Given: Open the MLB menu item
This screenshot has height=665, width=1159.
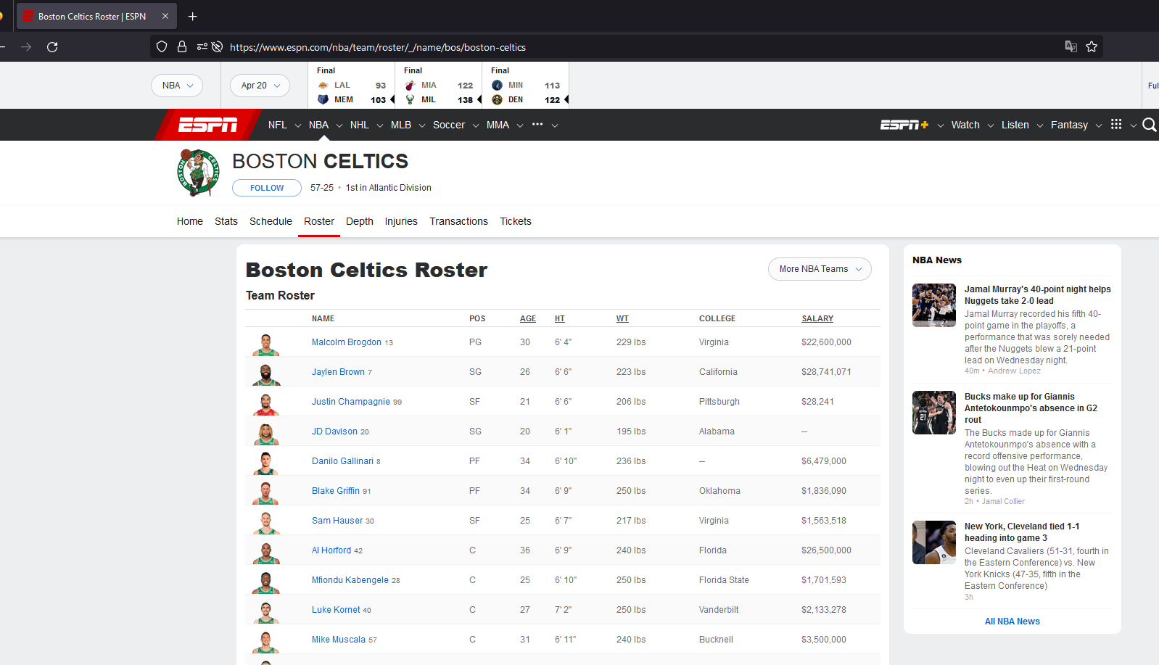Looking at the screenshot, I should [401, 125].
